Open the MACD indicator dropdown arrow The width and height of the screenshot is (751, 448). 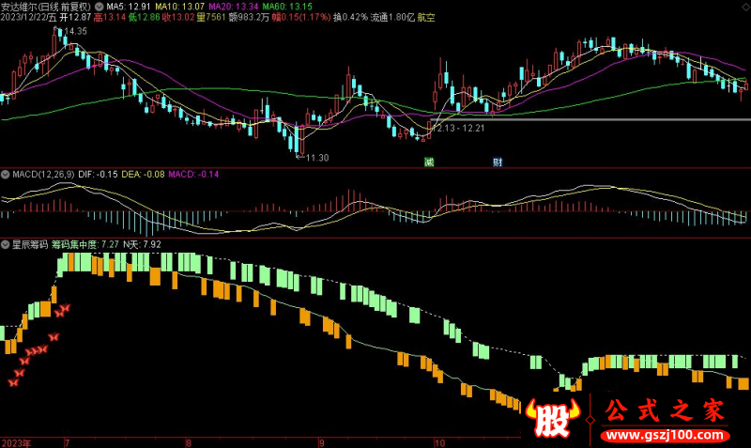click(x=6, y=175)
